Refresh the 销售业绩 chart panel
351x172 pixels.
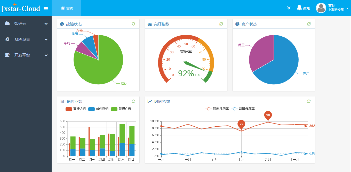coord(133,101)
